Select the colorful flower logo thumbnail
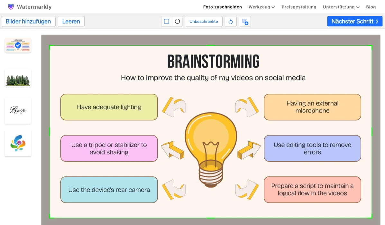The image size is (385, 225). click(x=18, y=143)
